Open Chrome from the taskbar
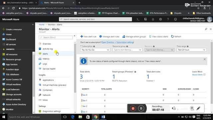This screenshot has width=213, height=120. coord(96,117)
